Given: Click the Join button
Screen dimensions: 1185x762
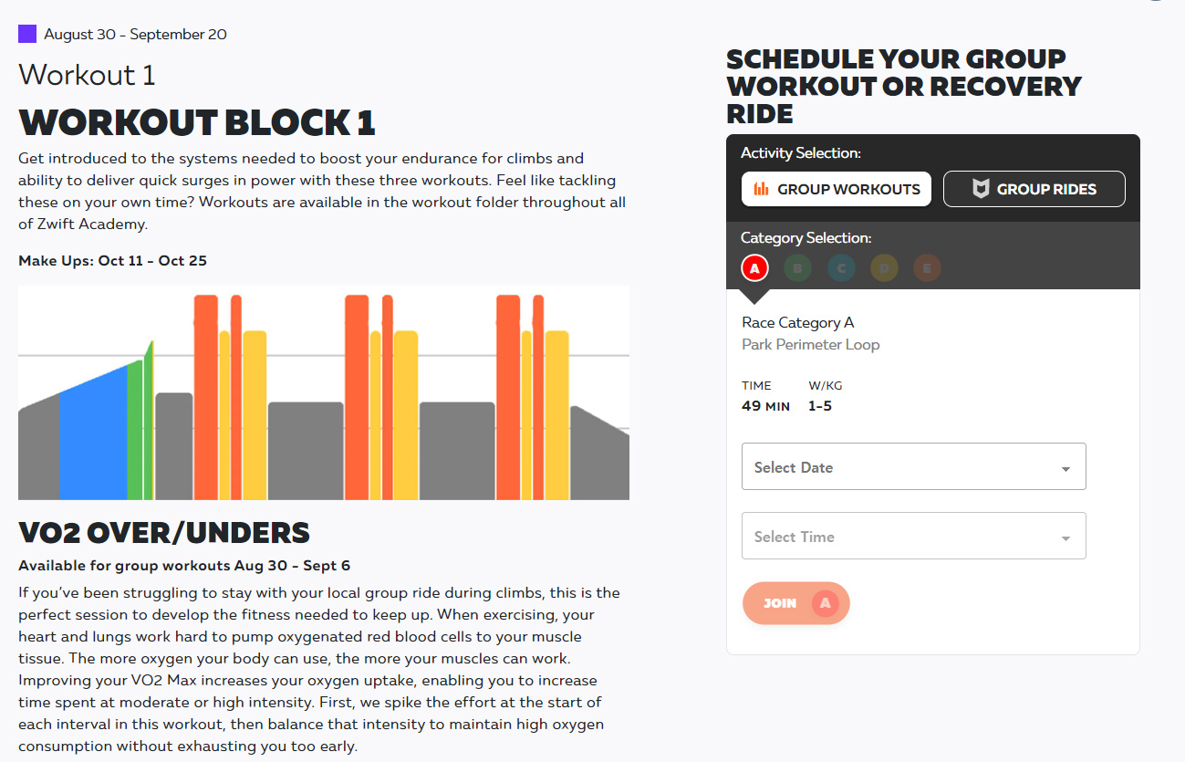Looking at the screenshot, I should point(795,603).
